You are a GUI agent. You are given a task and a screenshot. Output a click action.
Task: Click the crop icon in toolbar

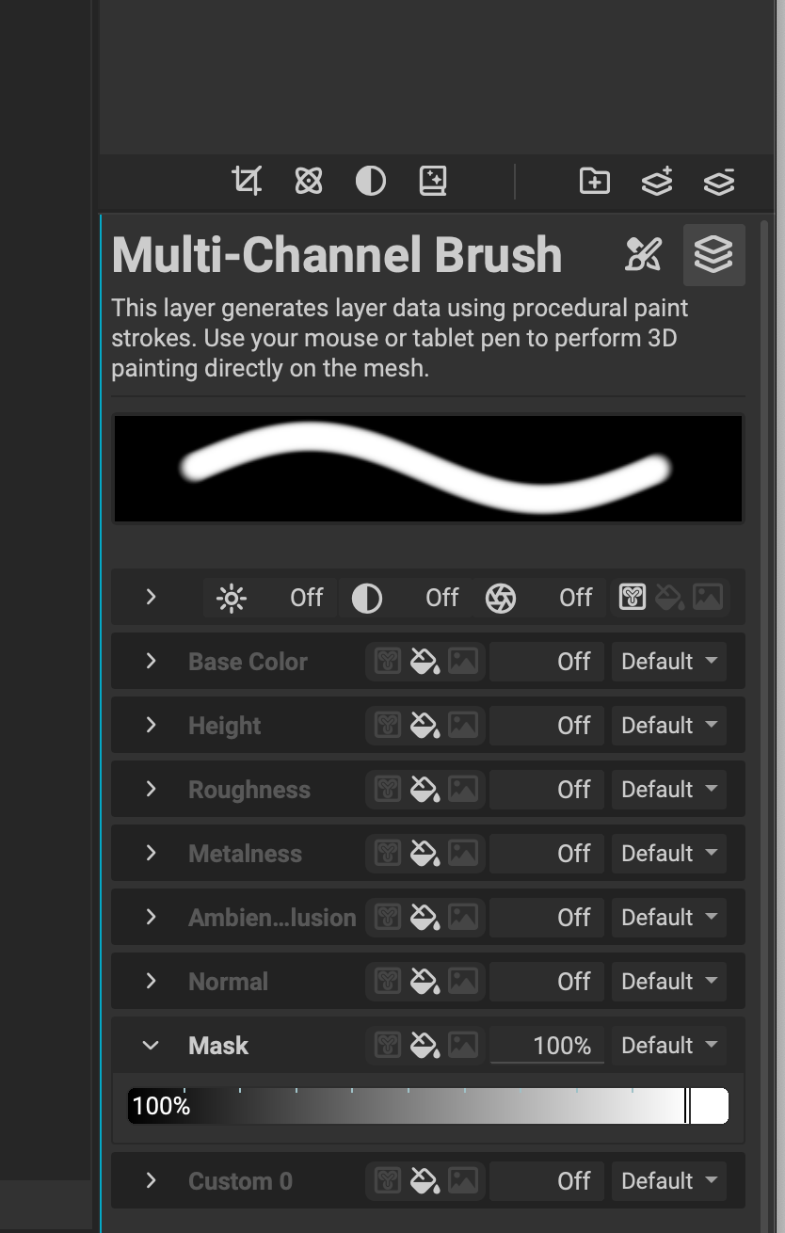[x=247, y=180]
